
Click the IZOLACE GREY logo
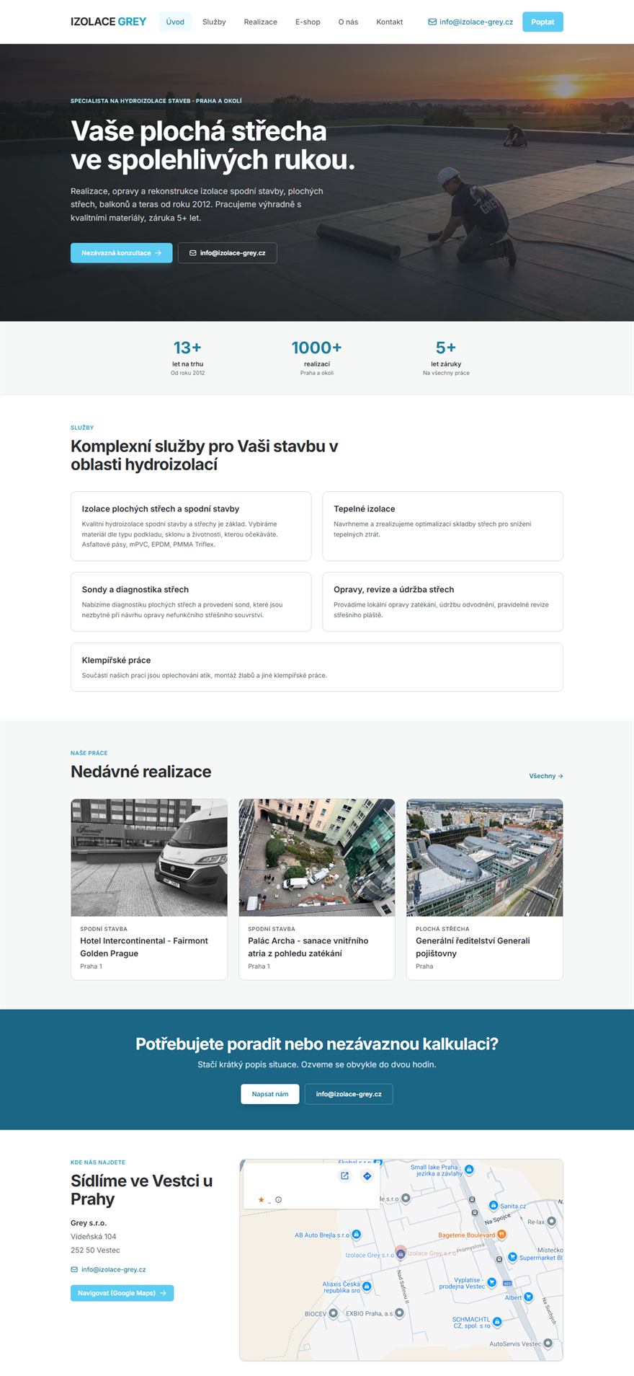pyautogui.click(x=108, y=22)
